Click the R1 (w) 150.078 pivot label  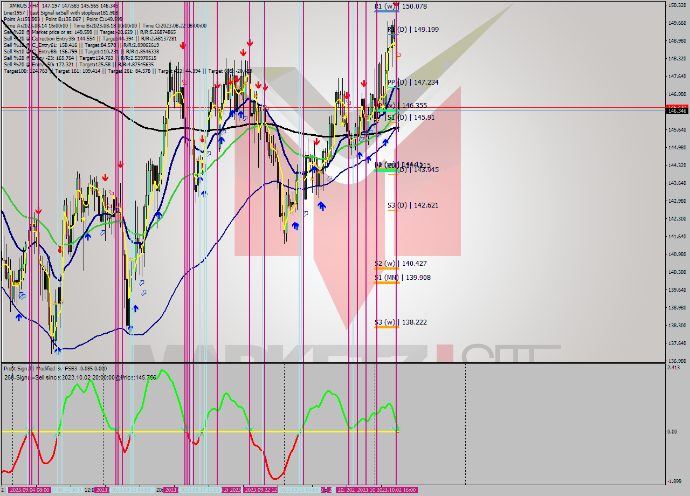[401, 6]
